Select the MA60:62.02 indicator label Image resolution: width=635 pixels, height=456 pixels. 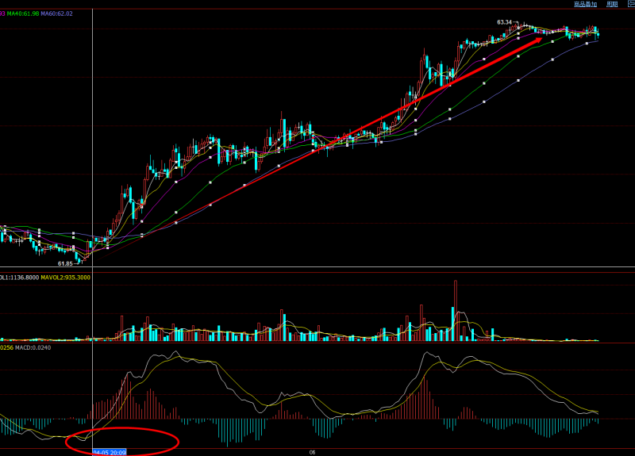pyautogui.click(x=58, y=13)
